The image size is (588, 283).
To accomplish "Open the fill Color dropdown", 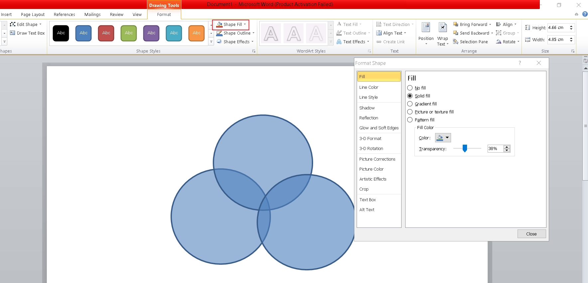I will pyautogui.click(x=447, y=138).
